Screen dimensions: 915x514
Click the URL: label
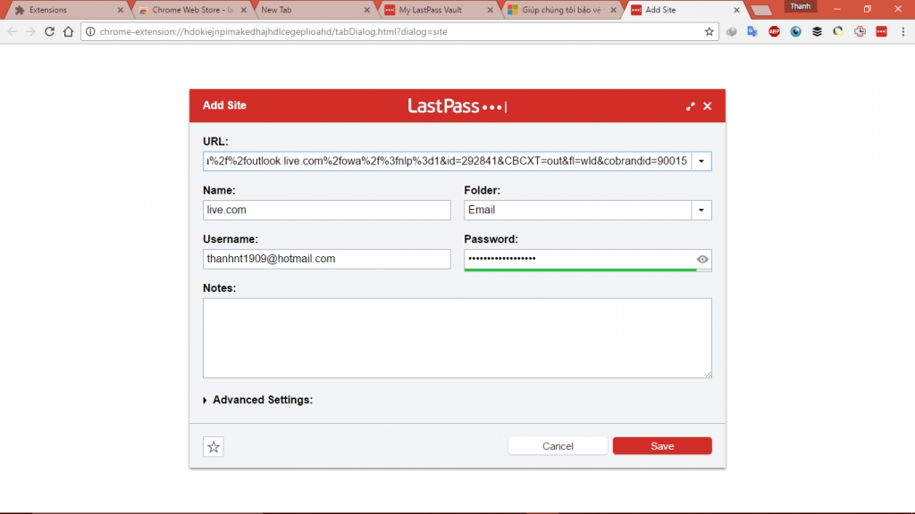pos(215,141)
